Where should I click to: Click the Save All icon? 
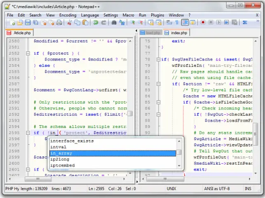click(36, 23)
